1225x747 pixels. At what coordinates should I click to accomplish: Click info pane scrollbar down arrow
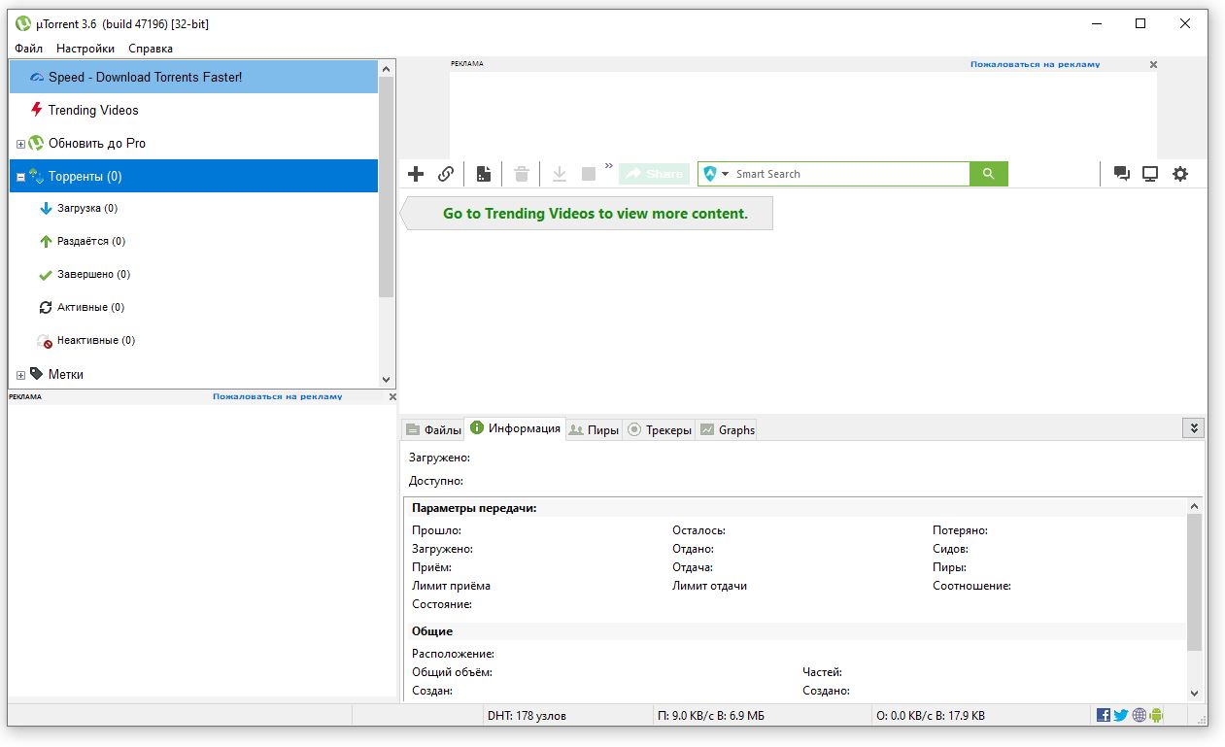click(x=1195, y=693)
